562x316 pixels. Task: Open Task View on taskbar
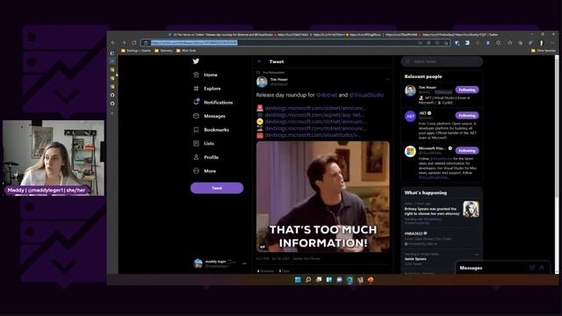tap(319, 280)
